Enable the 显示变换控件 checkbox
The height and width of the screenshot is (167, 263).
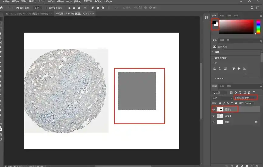click(x=46, y=8)
